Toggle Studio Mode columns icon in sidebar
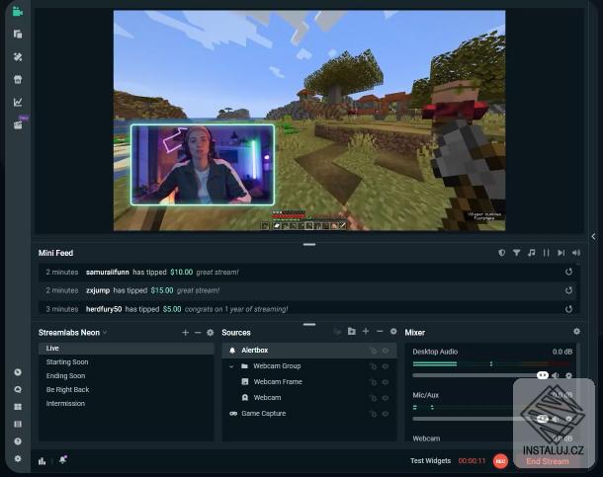Viewport: 603px width, 477px height. click(18, 424)
